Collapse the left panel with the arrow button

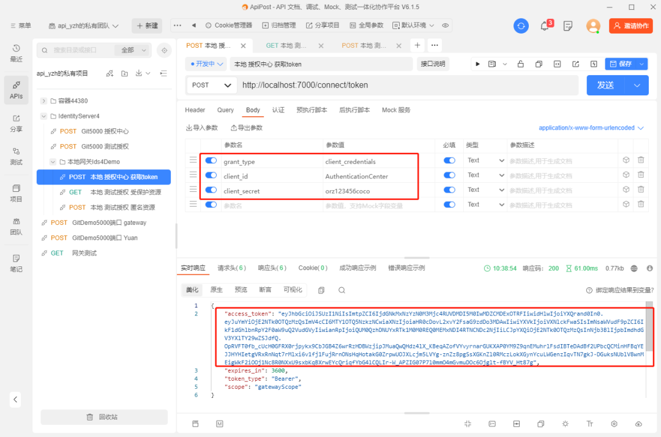[x=15, y=400]
